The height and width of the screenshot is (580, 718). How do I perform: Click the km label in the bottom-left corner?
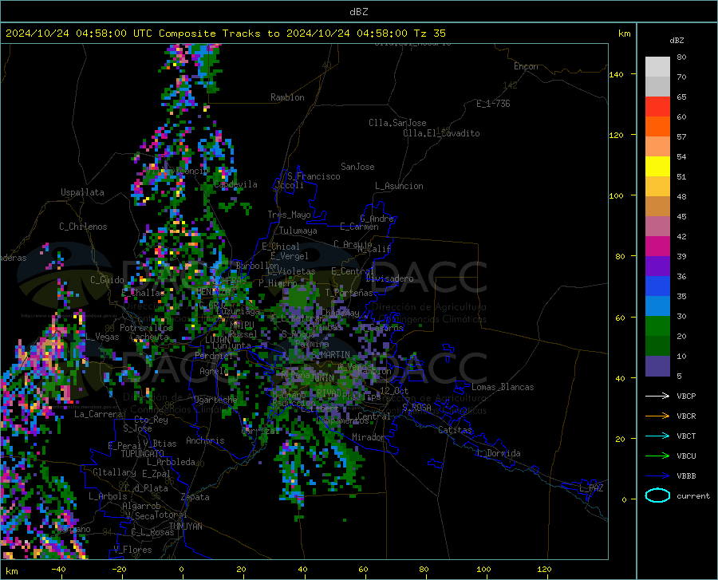click(x=12, y=571)
